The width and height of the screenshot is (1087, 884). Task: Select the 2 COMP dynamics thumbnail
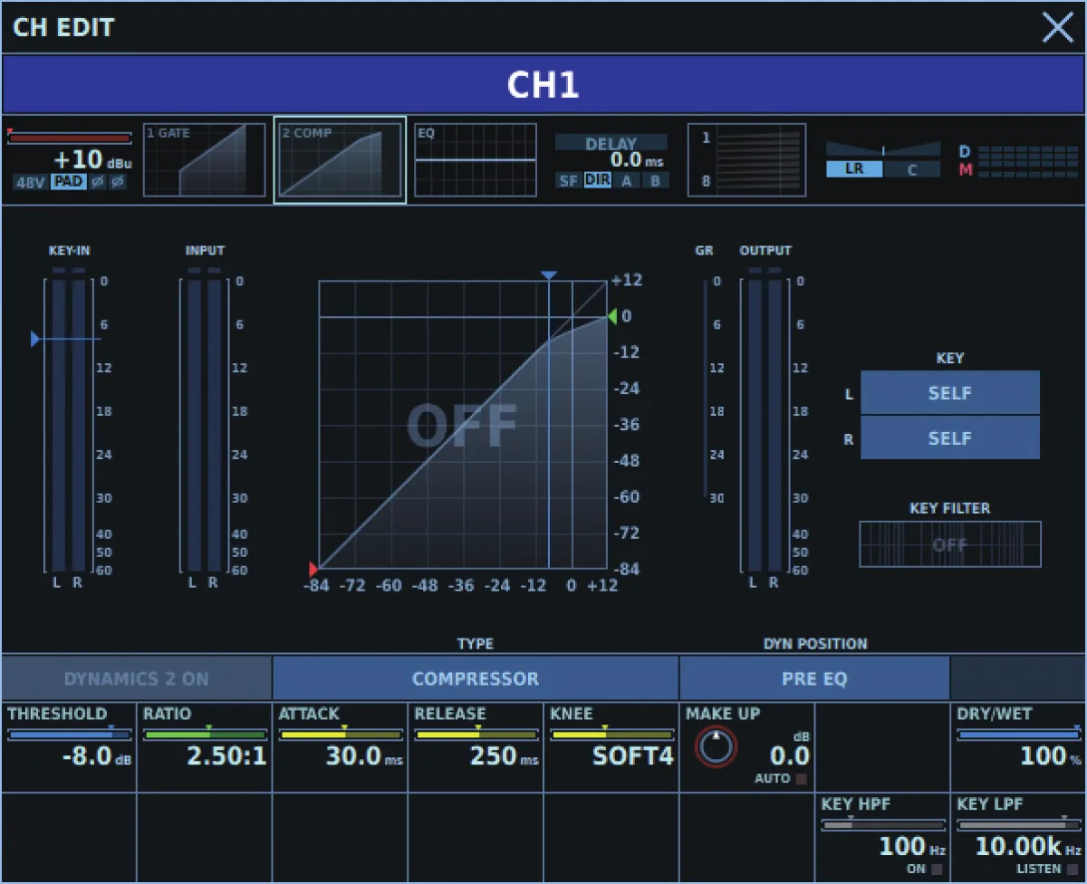[x=340, y=160]
